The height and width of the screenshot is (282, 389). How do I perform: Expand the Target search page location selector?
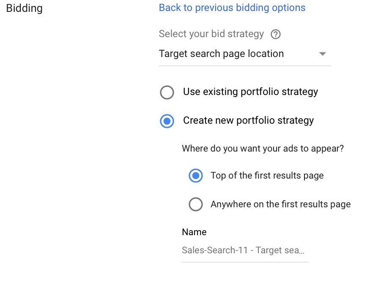[245, 54]
